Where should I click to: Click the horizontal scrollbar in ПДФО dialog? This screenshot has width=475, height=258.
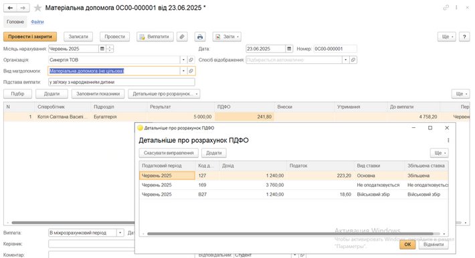coord(290,233)
